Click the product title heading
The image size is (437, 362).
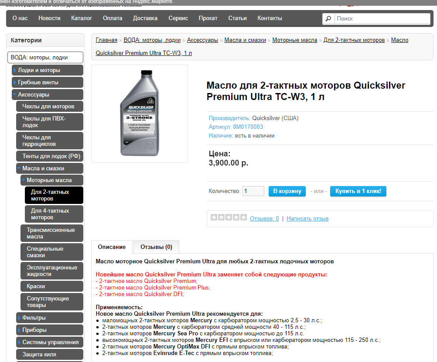(306, 91)
